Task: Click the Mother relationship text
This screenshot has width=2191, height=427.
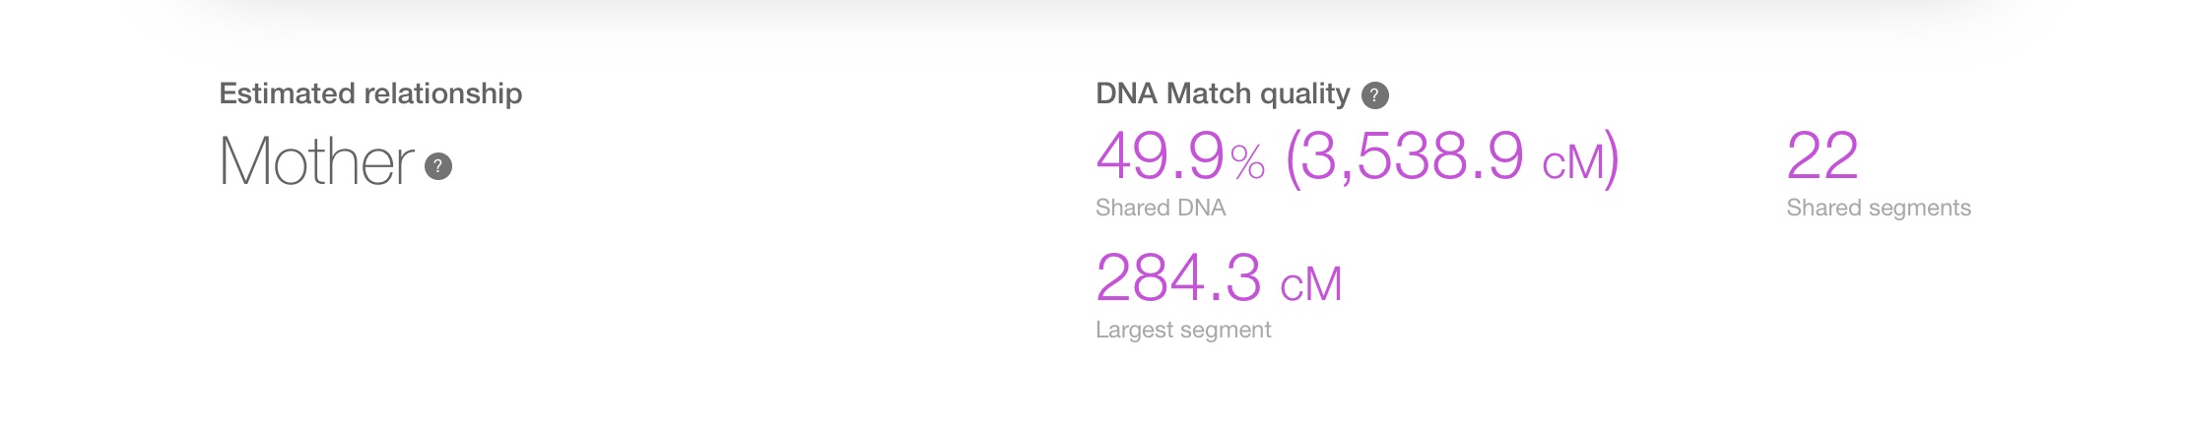Action: 316,161
